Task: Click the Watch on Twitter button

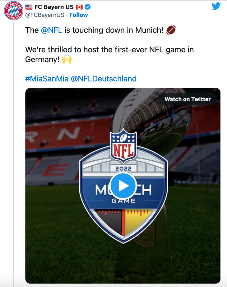Action: pyautogui.click(x=188, y=99)
